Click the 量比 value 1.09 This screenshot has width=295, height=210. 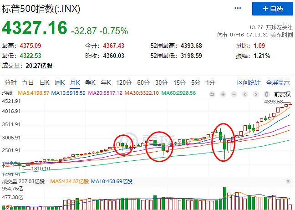pos(259,46)
